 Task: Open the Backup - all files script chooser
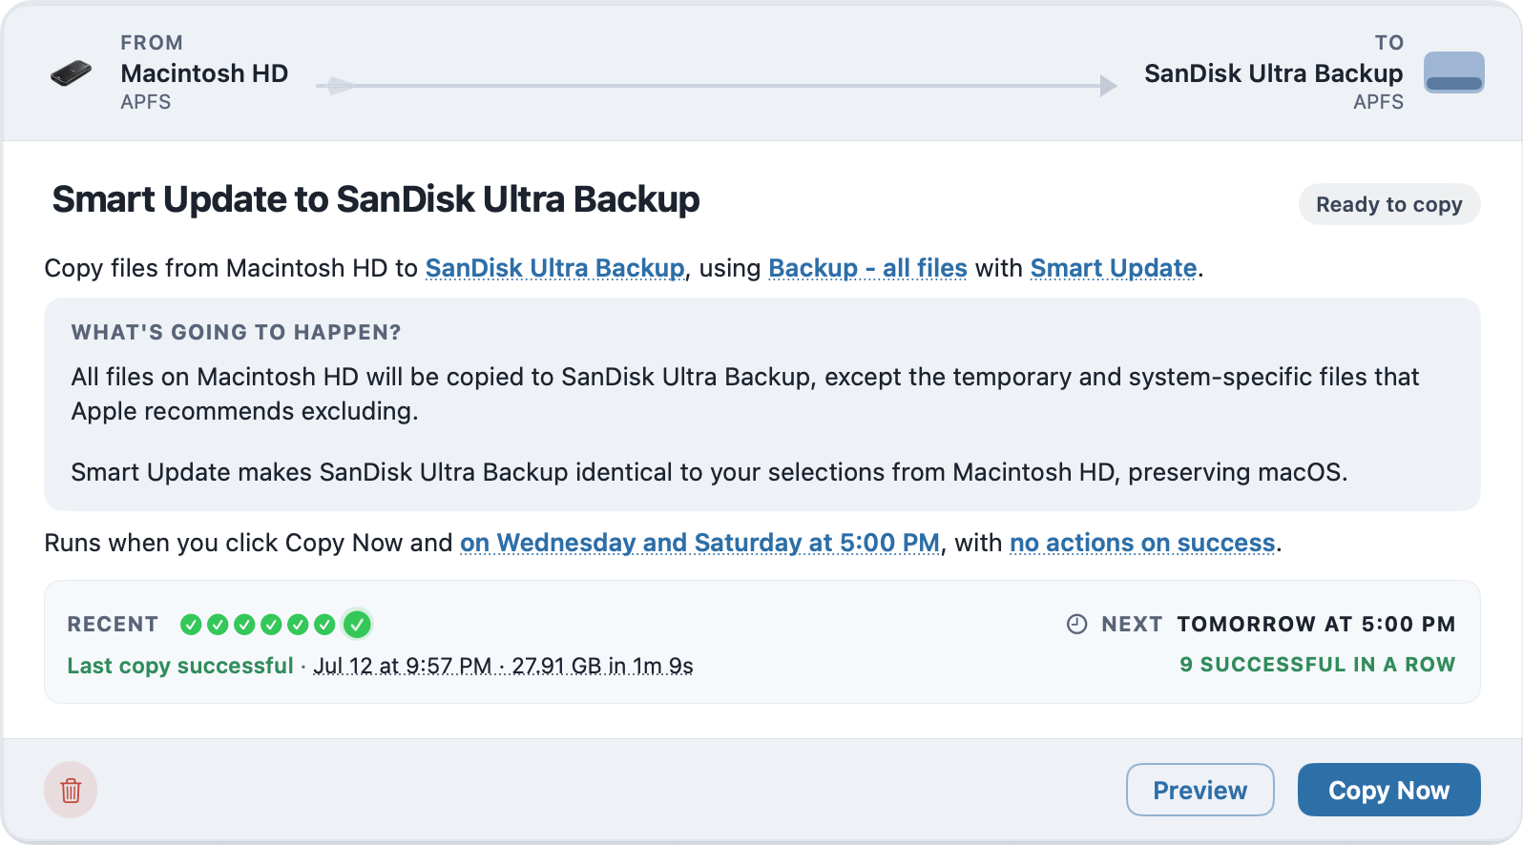[x=867, y=268]
